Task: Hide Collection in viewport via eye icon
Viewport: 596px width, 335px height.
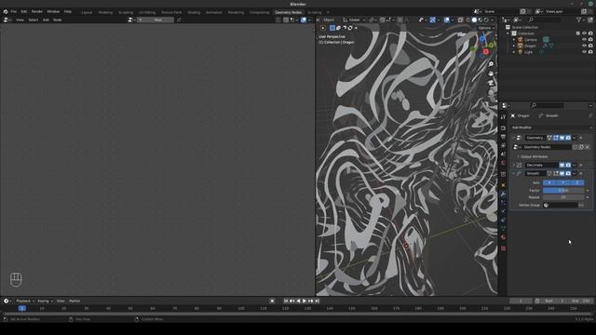Action: [584, 33]
